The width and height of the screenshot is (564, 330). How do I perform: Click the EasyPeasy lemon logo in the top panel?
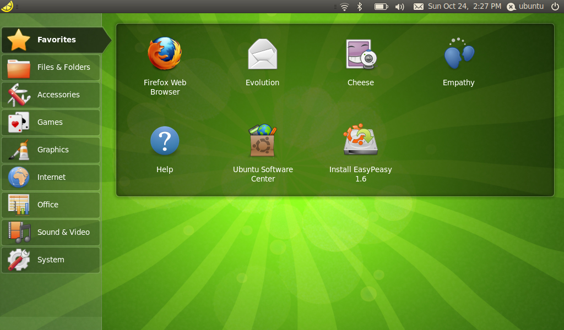tap(7, 6)
